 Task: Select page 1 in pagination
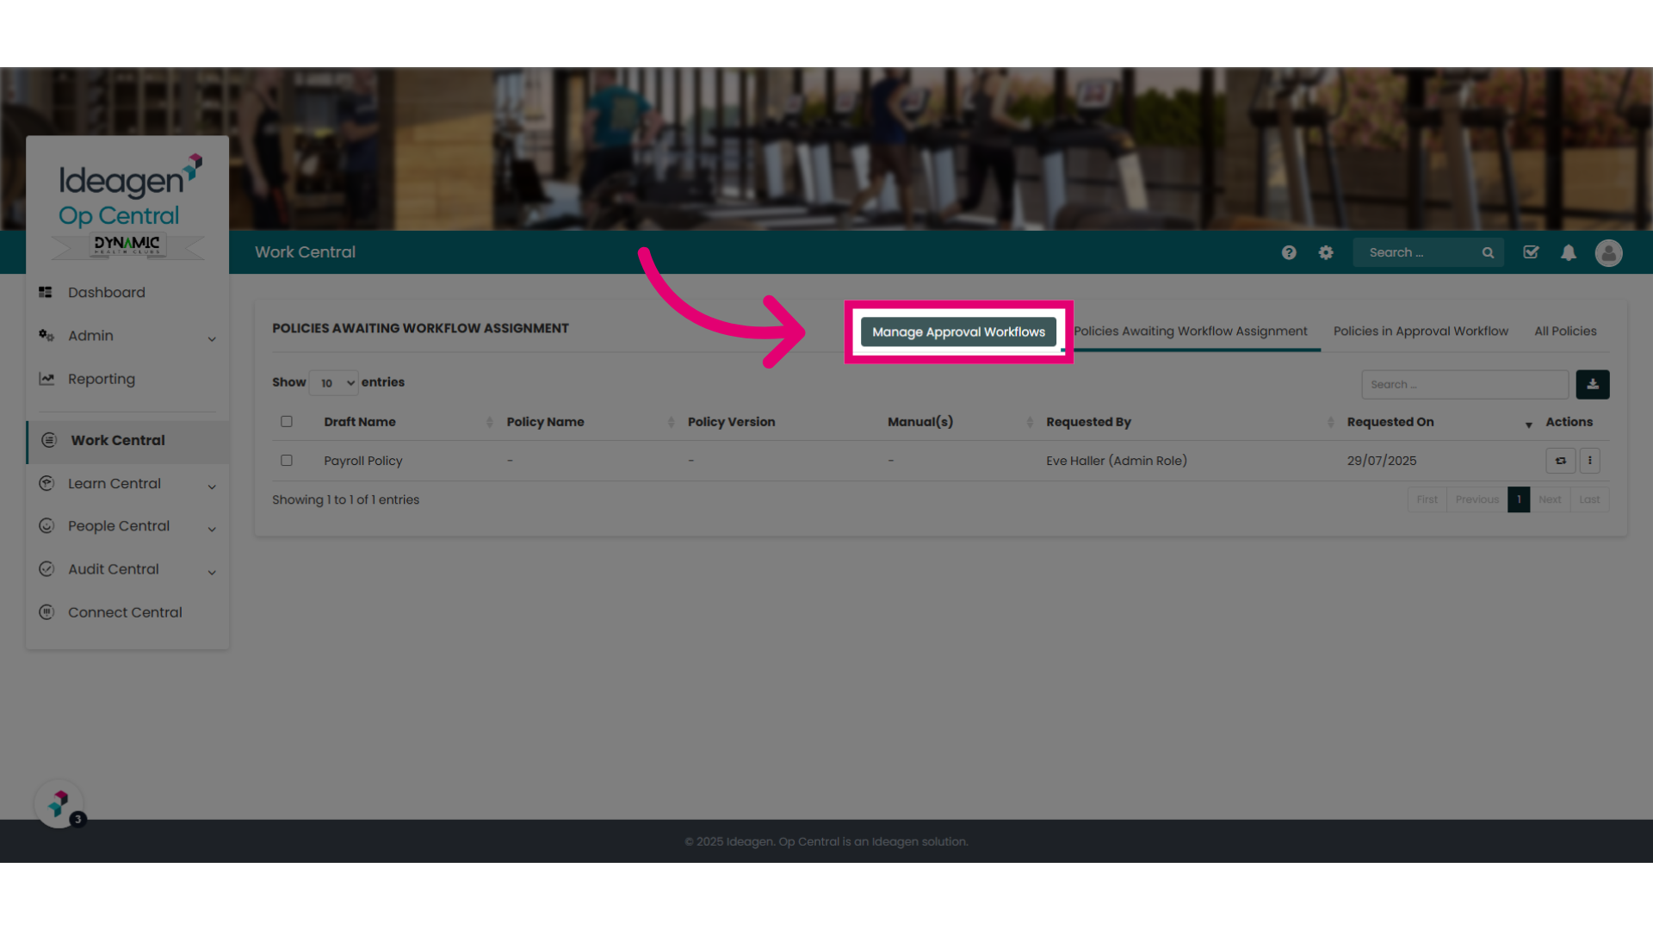point(1519,499)
